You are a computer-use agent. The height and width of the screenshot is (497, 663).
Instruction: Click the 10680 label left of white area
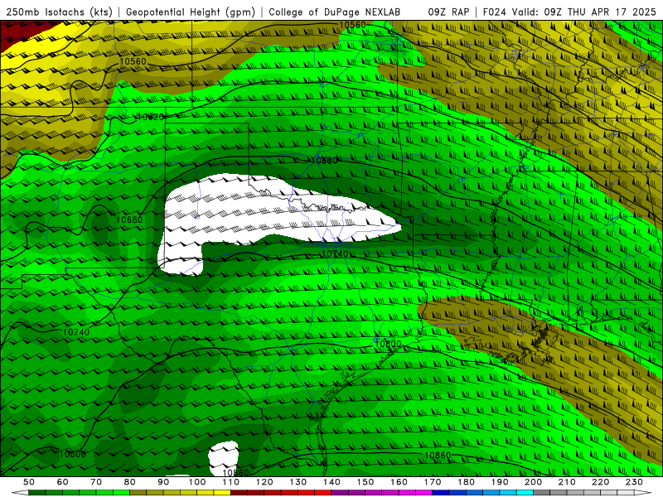click(129, 220)
